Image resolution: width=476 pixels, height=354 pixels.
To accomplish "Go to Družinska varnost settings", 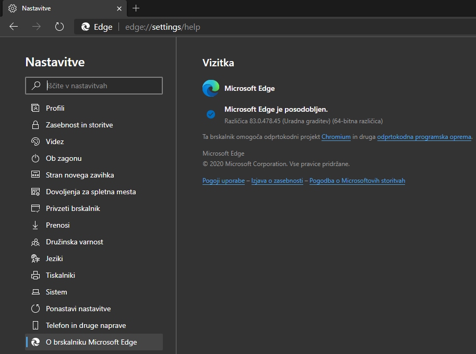I will tap(94, 242).
